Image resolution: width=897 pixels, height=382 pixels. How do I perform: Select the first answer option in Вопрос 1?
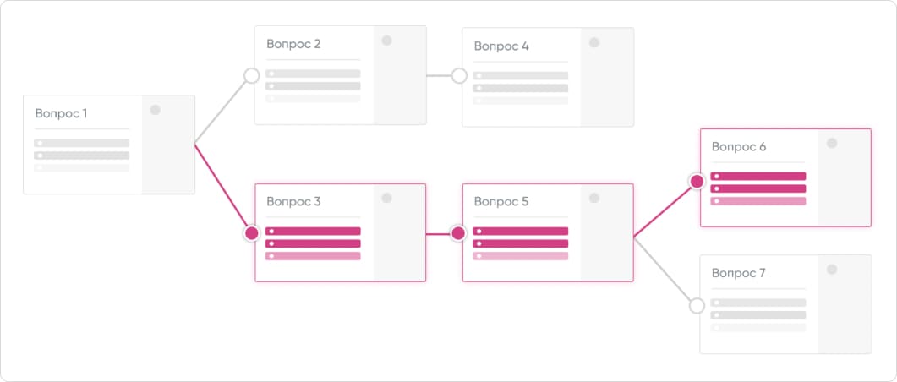[81, 144]
